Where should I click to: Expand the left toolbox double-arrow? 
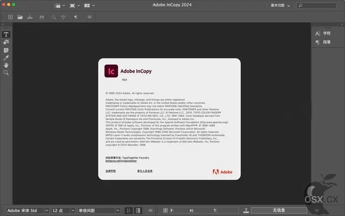coord(3,24)
